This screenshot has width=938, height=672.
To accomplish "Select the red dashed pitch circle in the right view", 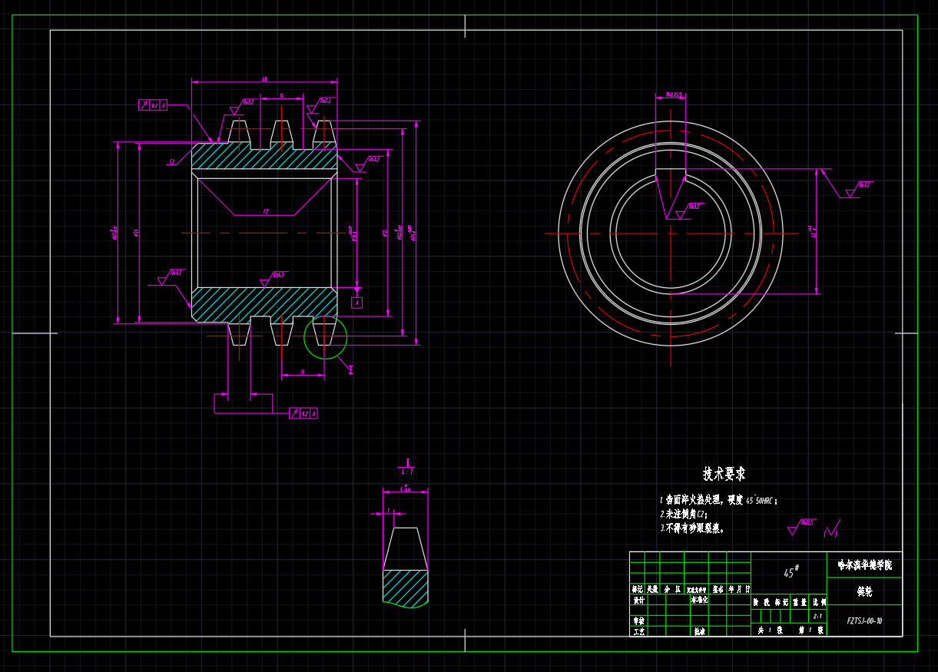I will [x=671, y=233].
